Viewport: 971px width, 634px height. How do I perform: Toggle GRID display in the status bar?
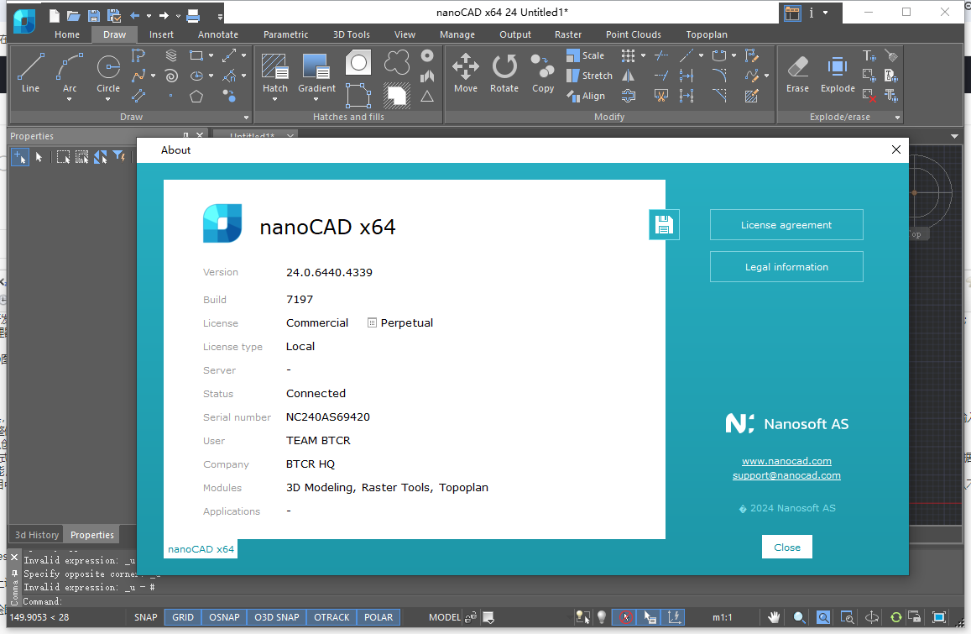tap(182, 617)
